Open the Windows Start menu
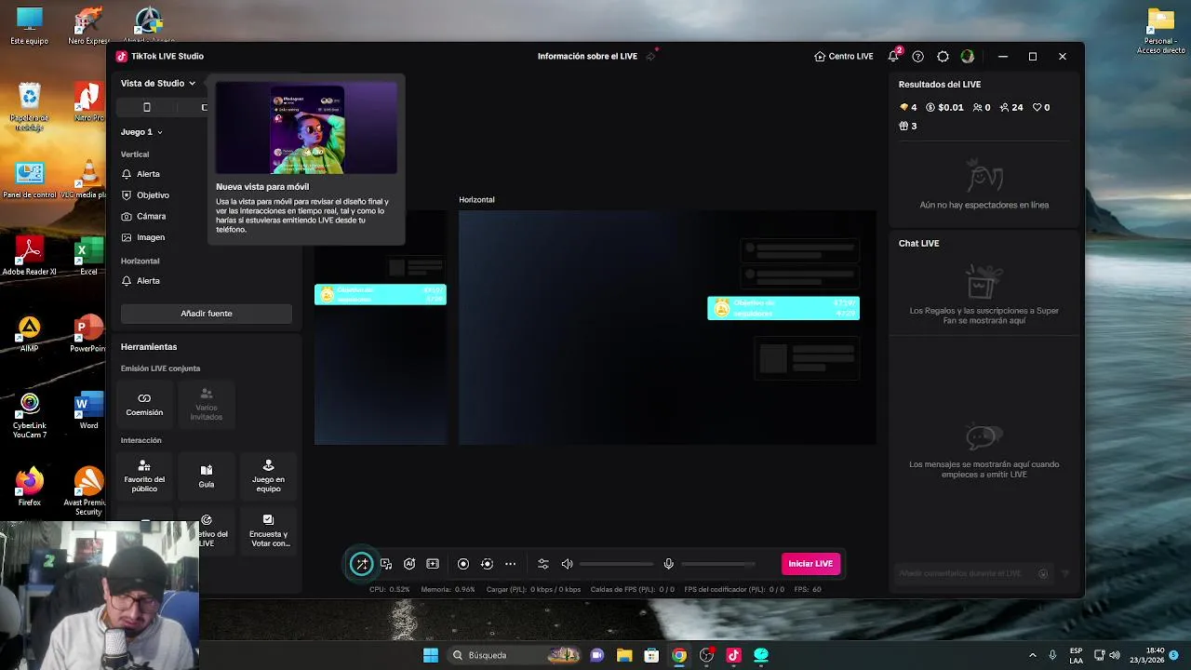This screenshot has width=1191, height=670. 431,655
